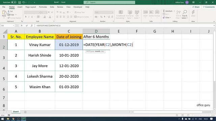Switch to Insert tab
The width and height of the screenshot is (216, 121).
tap(20, 7)
